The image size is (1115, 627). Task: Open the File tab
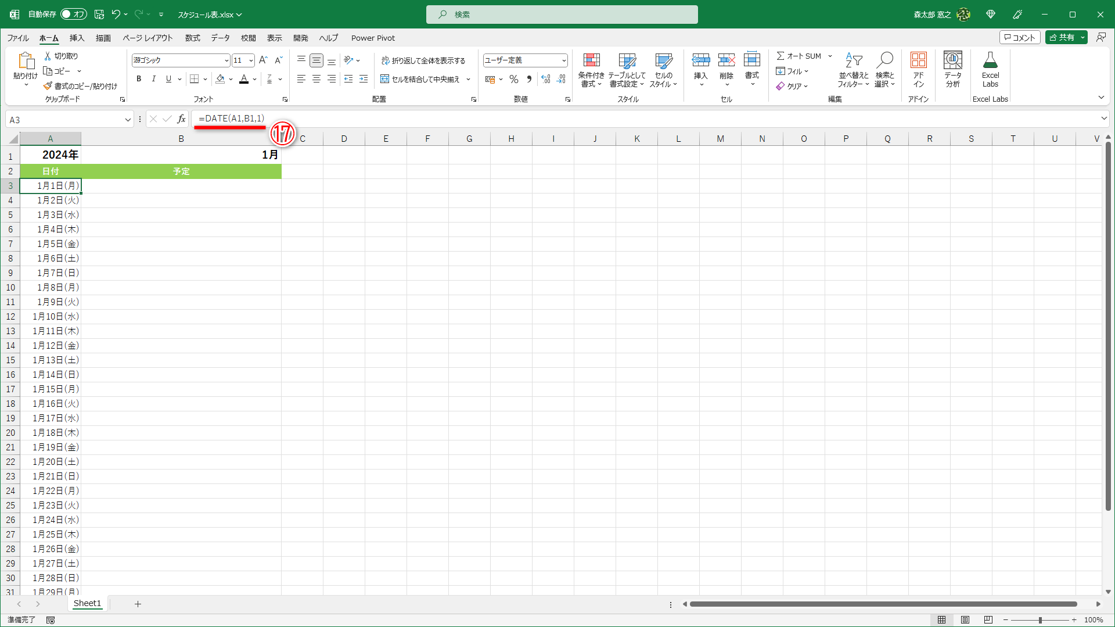tap(18, 38)
